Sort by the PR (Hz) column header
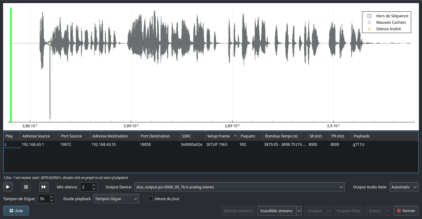The image size is (422, 219). pyautogui.click(x=341, y=136)
